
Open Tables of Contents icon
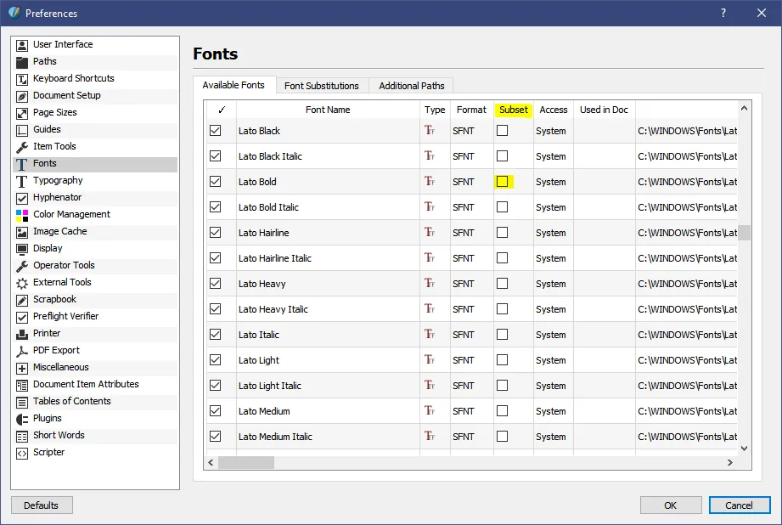[x=22, y=402]
